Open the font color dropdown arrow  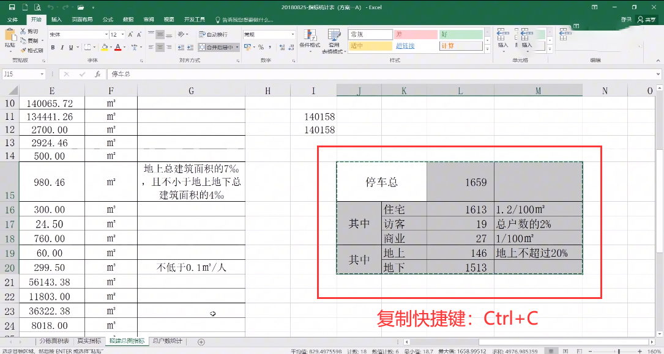[x=124, y=47]
